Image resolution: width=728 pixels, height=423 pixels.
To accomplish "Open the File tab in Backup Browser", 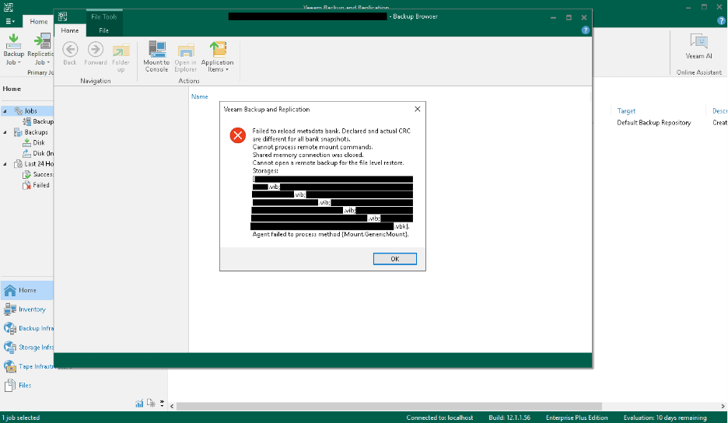I will click(103, 30).
